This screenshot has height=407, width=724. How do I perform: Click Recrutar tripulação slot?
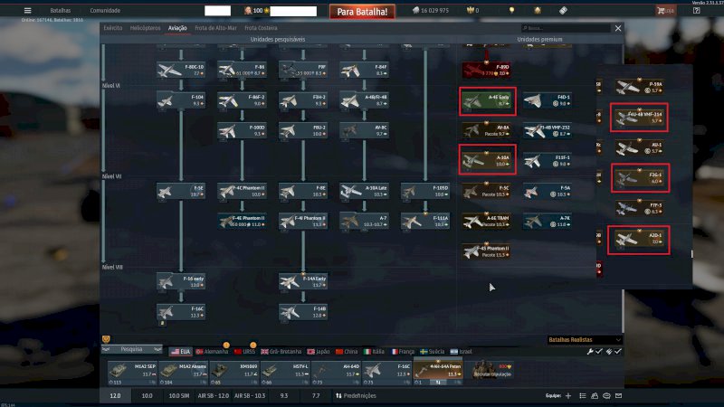(491, 371)
